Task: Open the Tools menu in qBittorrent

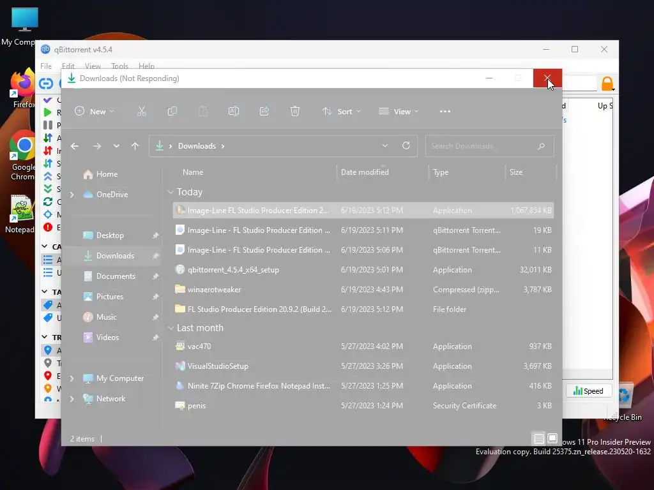Action: pyautogui.click(x=119, y=66)
